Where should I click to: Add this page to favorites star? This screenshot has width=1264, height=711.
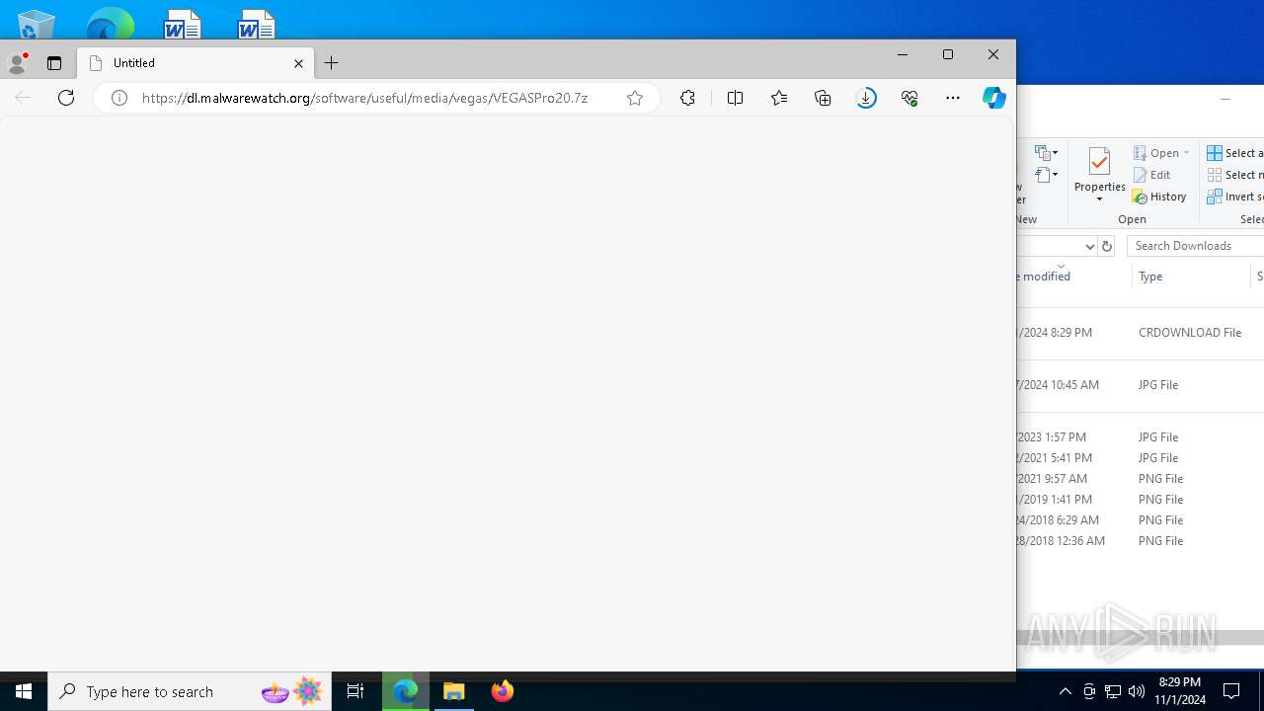pos(635,98)
